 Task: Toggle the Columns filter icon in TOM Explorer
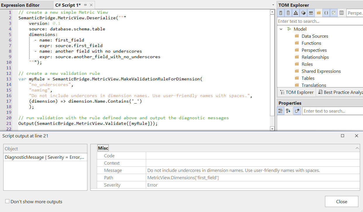pos(288,13)
